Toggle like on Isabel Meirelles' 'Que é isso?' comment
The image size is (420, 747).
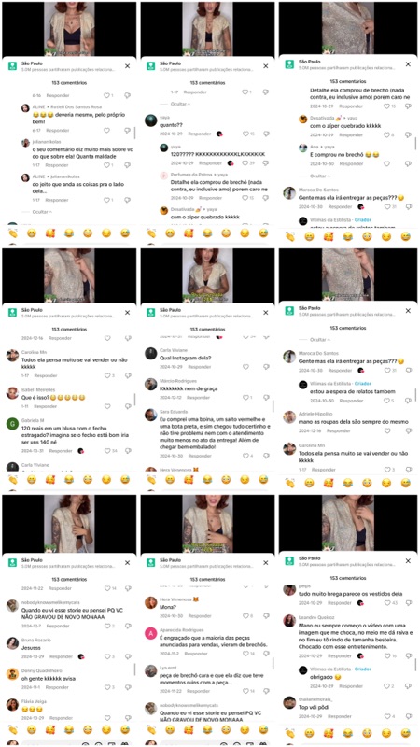tap(107, 406)
